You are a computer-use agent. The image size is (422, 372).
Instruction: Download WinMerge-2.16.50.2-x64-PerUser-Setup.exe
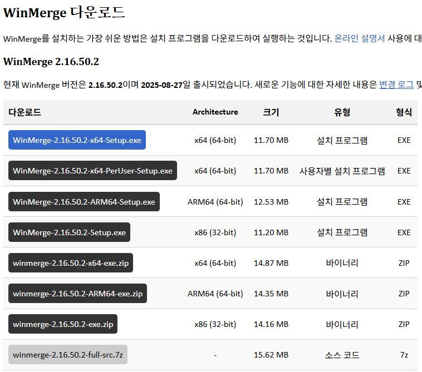pyautogui.click(x=92, y=171)
